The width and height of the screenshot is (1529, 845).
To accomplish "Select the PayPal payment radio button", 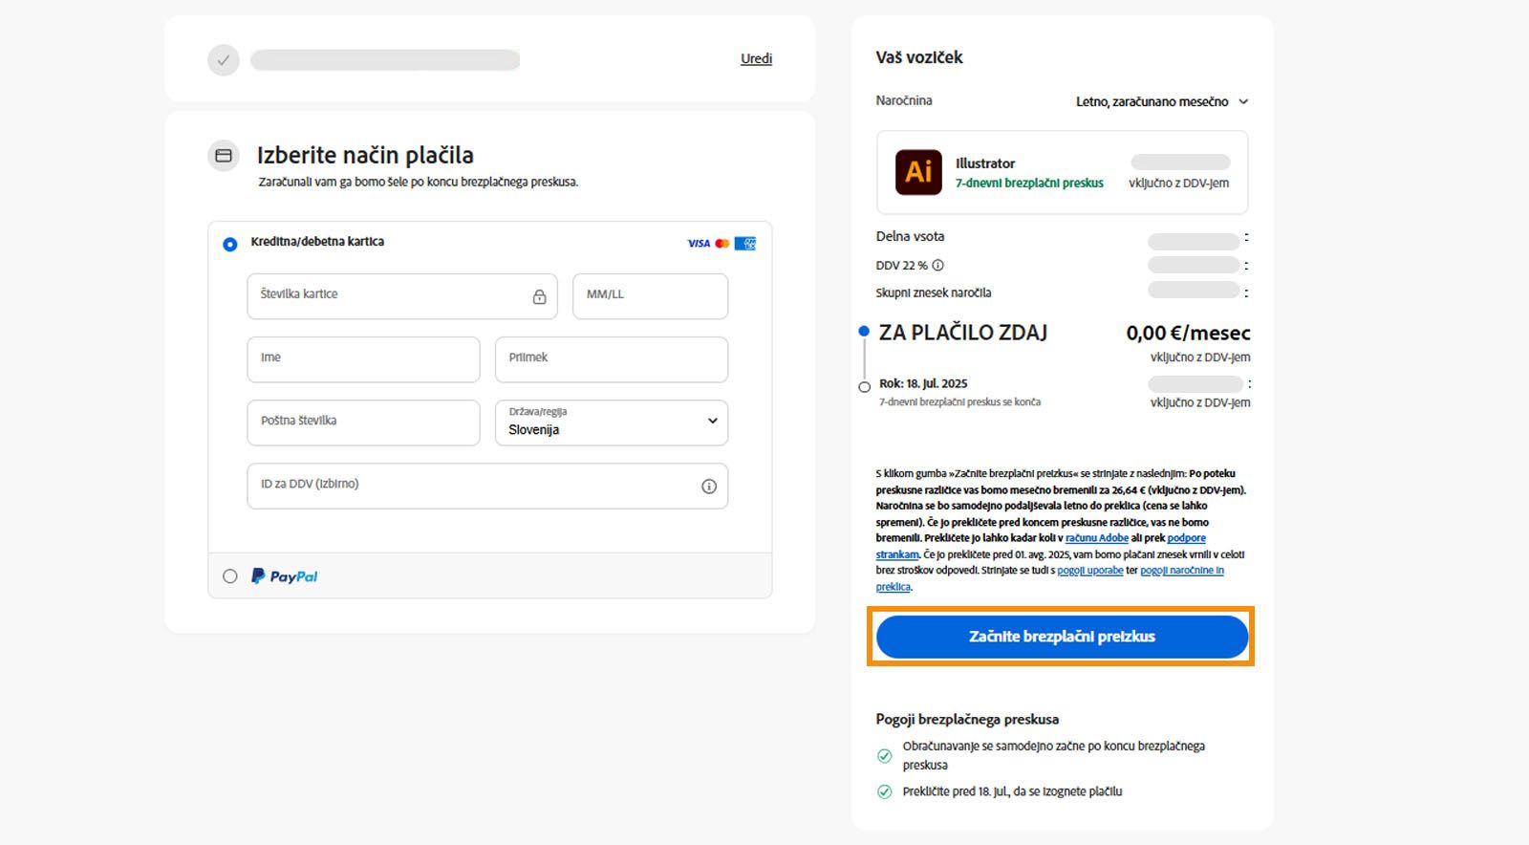I will 230,576.
